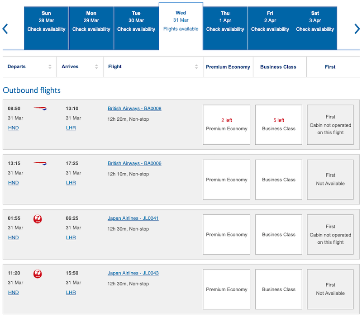Select Business Class on flight BA0006
Viewport: 362px width, 317px height.
pos(279,180)
